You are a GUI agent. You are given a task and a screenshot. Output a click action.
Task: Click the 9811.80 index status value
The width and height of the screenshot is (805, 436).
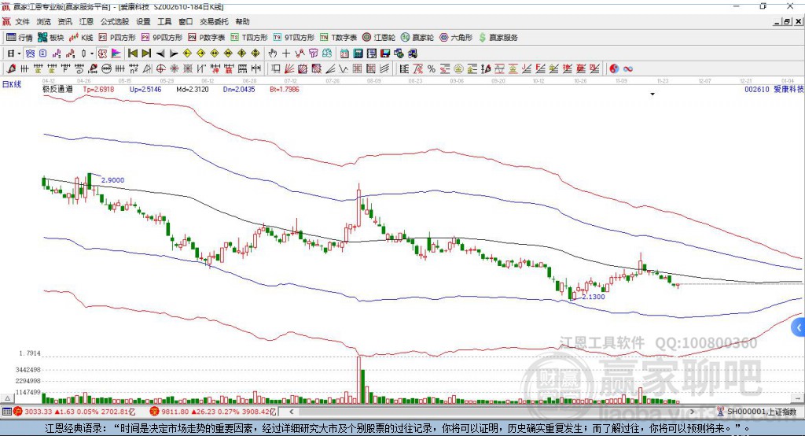pyautogui.click(x=175, y=412)
